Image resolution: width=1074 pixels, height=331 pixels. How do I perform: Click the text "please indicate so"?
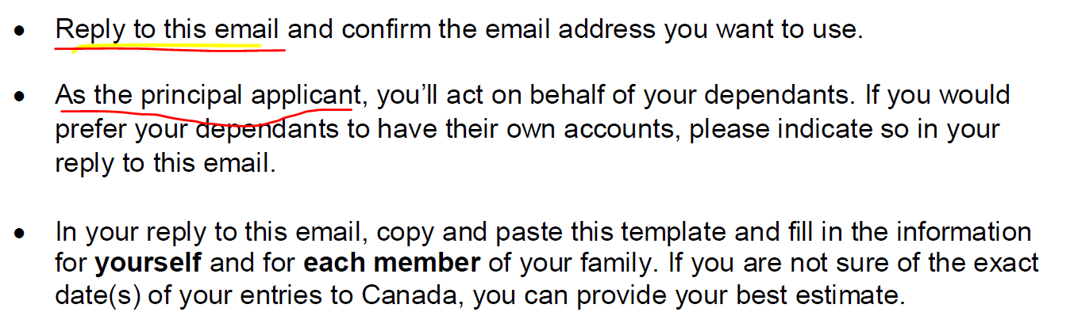click(801, 129)
